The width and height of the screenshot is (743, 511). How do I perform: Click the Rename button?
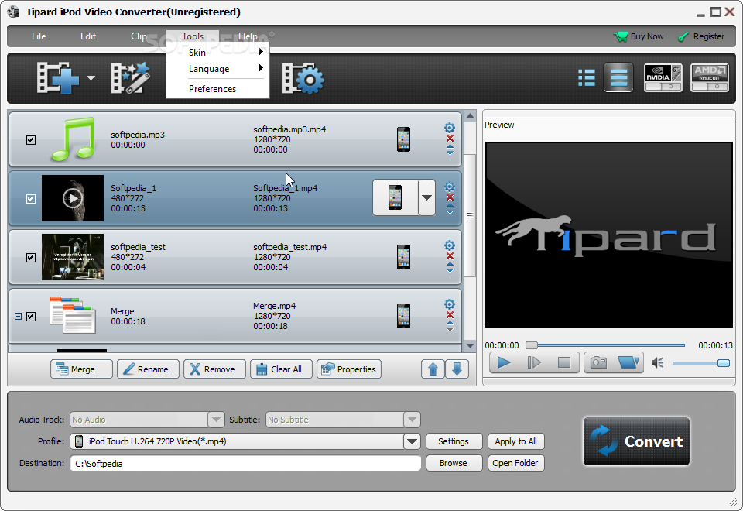(x=149, y=369)
